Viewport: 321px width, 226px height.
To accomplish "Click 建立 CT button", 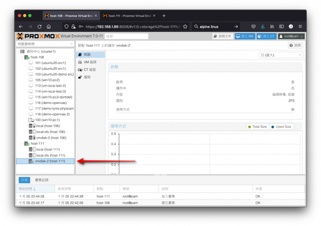I will click(x=266, y=36).
